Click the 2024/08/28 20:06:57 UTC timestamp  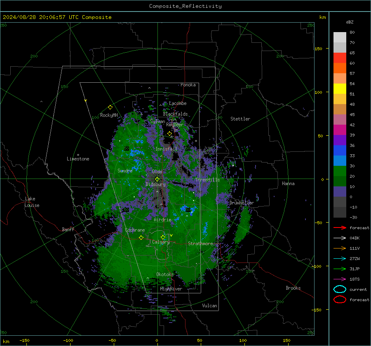(57, 17)
